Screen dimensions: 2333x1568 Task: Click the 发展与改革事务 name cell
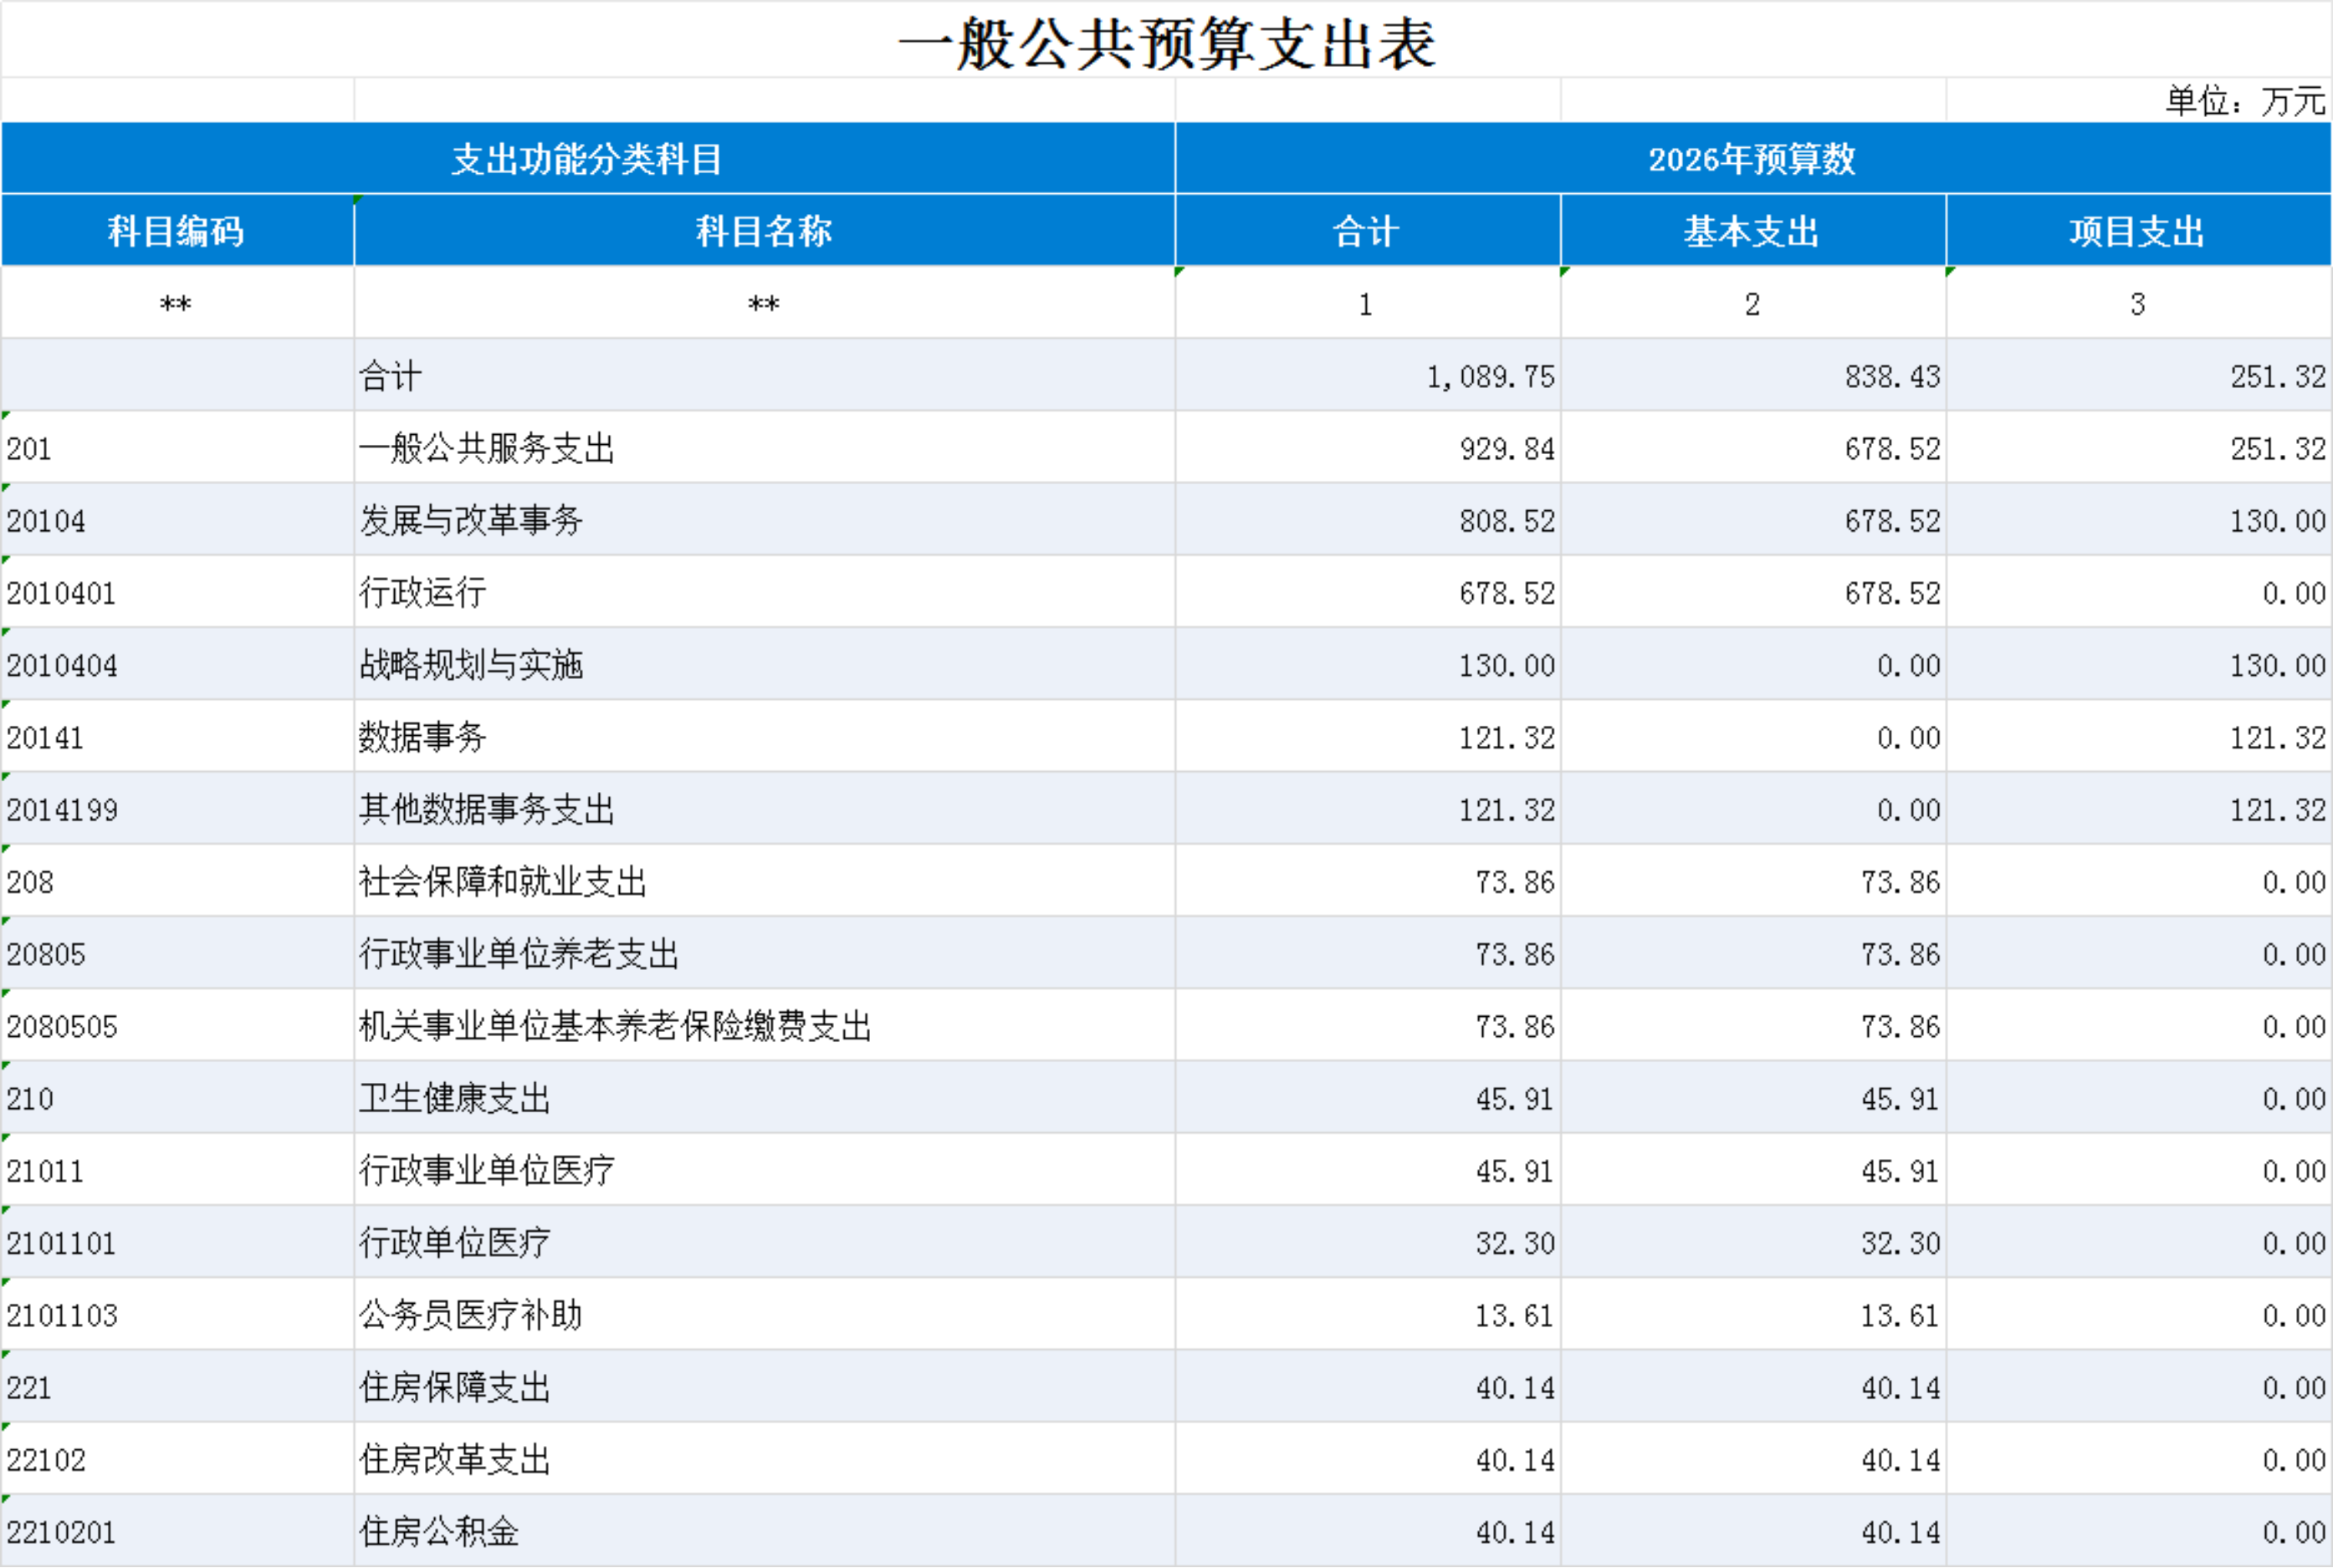(x=471, y=521)
